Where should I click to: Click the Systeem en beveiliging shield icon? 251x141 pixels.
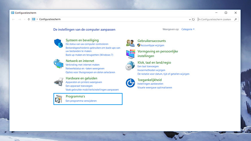click(58, 43)
